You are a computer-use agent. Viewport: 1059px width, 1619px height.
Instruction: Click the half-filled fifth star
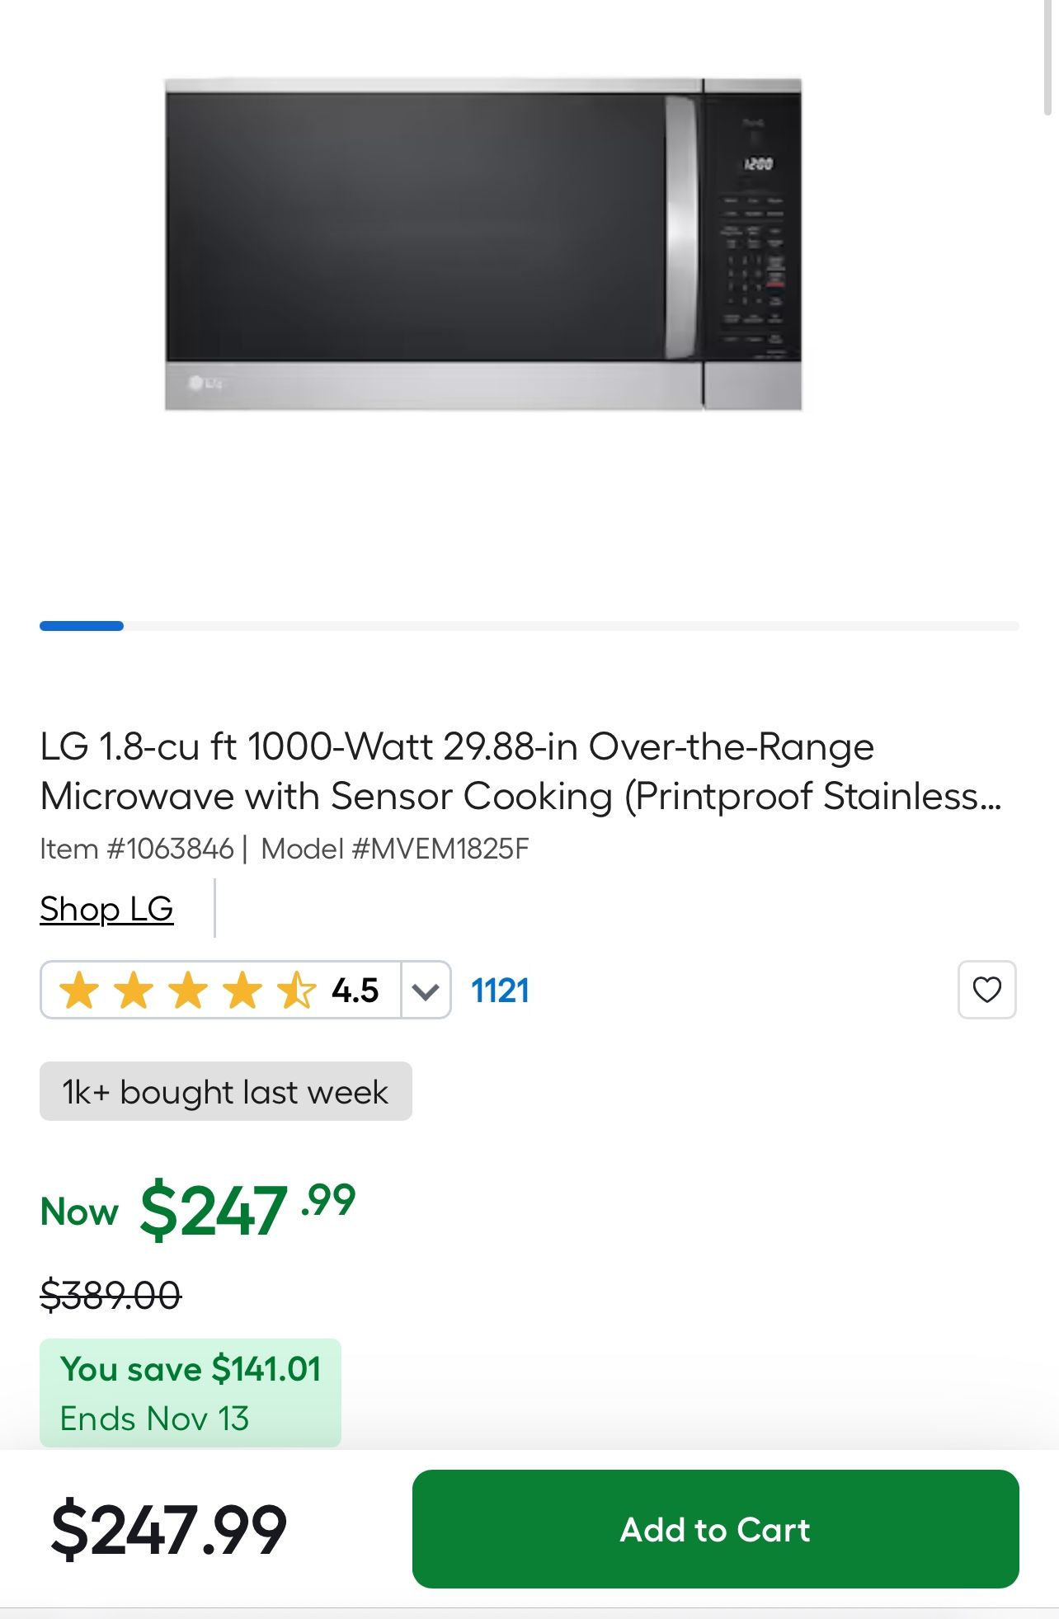298,989
